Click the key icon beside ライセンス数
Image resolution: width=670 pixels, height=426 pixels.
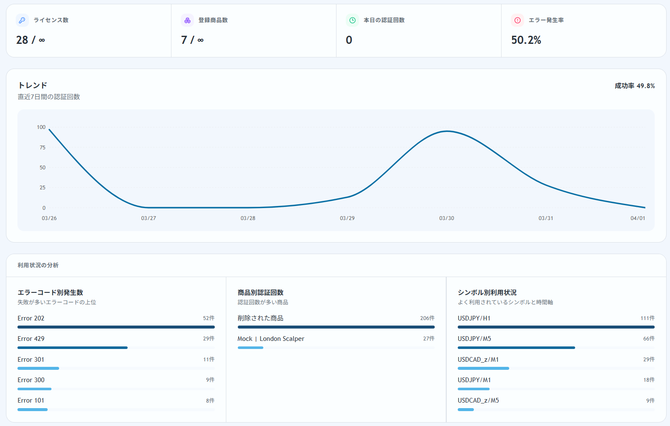click(x=22, y=20)
